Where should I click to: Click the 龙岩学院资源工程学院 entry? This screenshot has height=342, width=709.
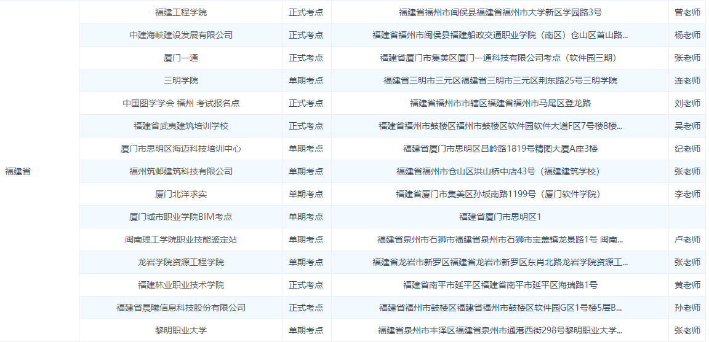point(181,262)
